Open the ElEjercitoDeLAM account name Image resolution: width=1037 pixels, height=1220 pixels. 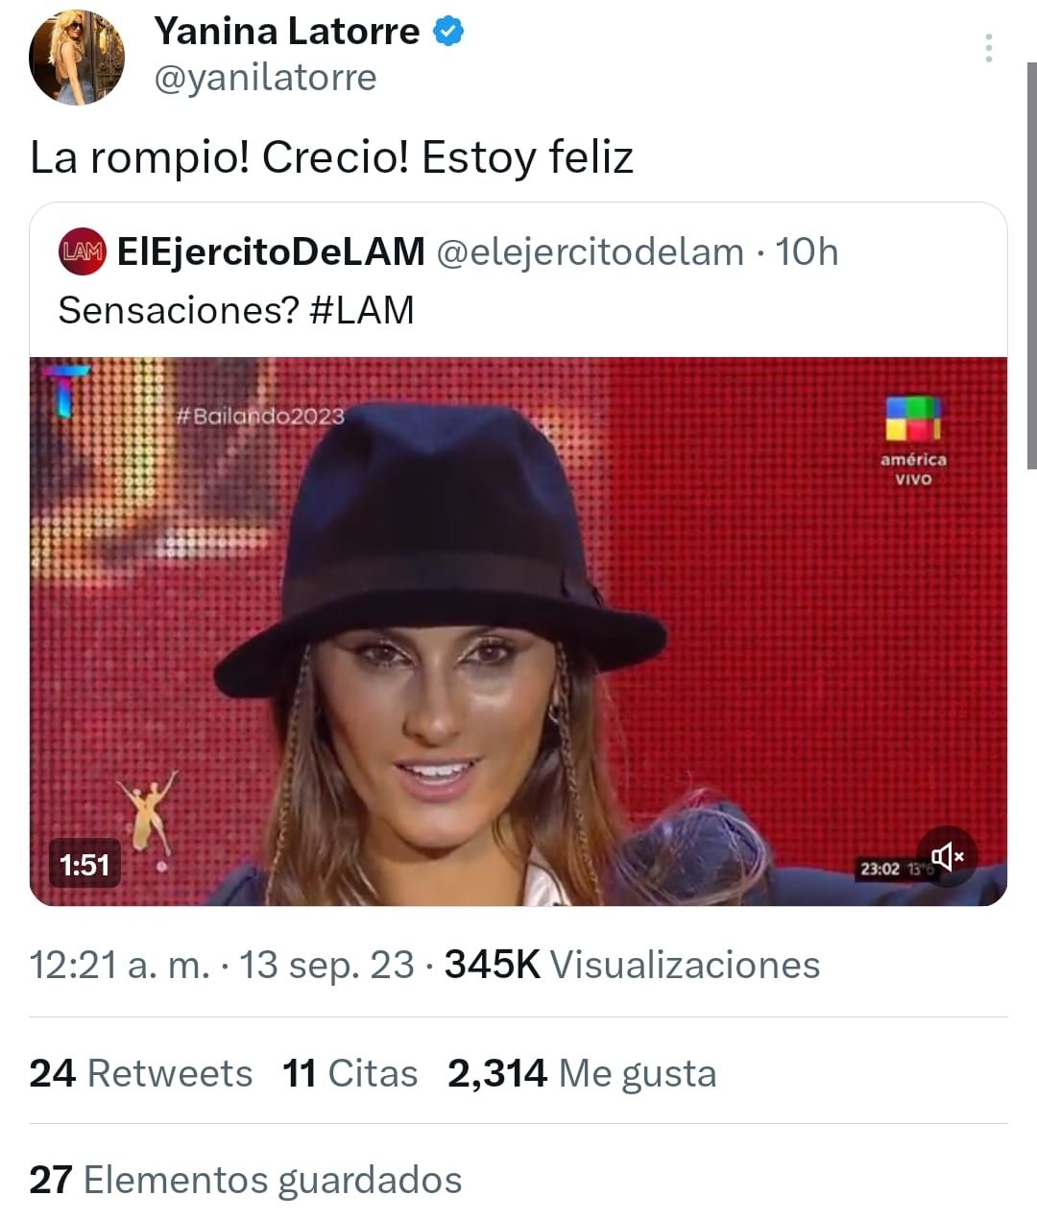coord(271,251)
